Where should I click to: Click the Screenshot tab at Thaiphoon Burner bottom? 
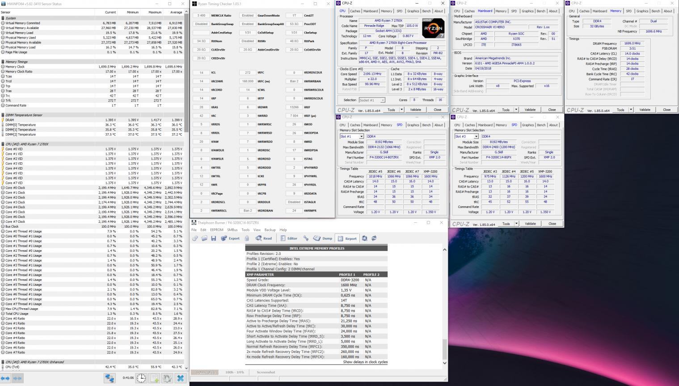tap(266, 372)
